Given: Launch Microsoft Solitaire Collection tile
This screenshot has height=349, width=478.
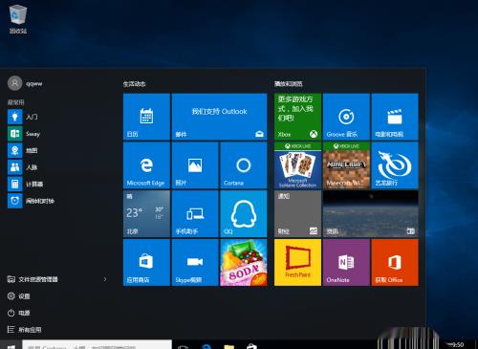Looking at the screenshot, I should click(297, 165).
